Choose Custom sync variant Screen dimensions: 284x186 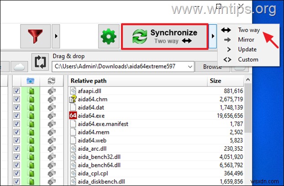point(248,59)
